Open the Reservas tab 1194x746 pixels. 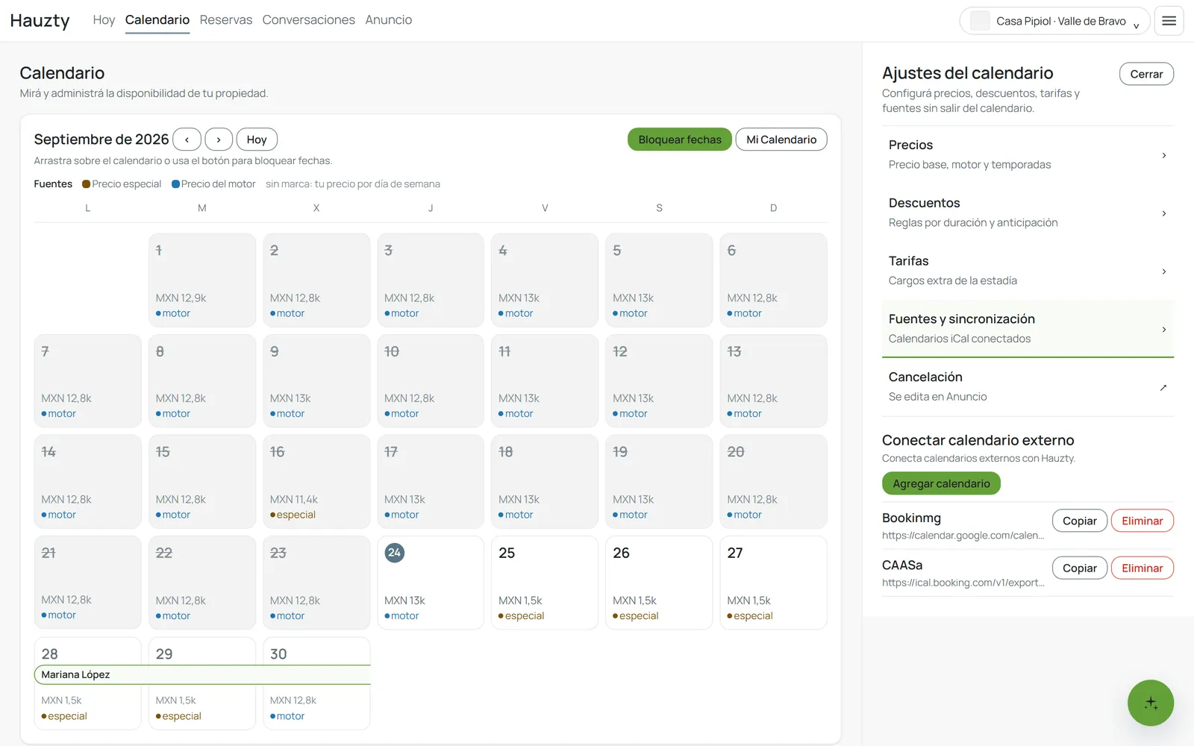(226, 20)
